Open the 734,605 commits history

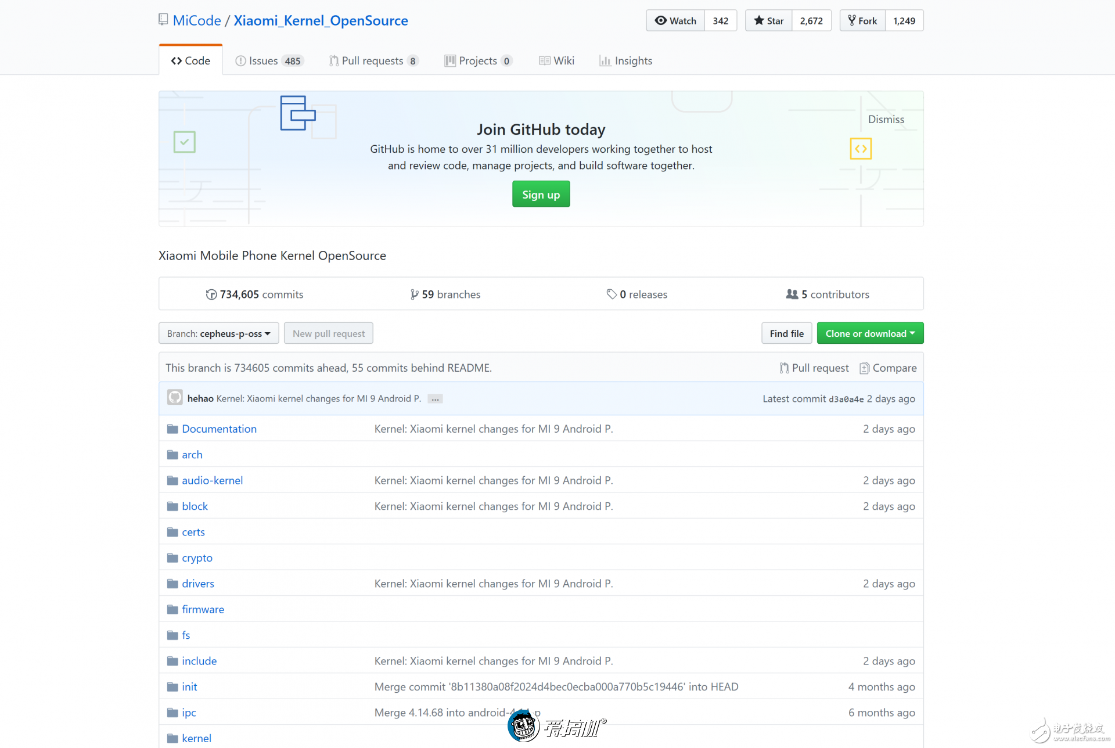pos(255,294)
